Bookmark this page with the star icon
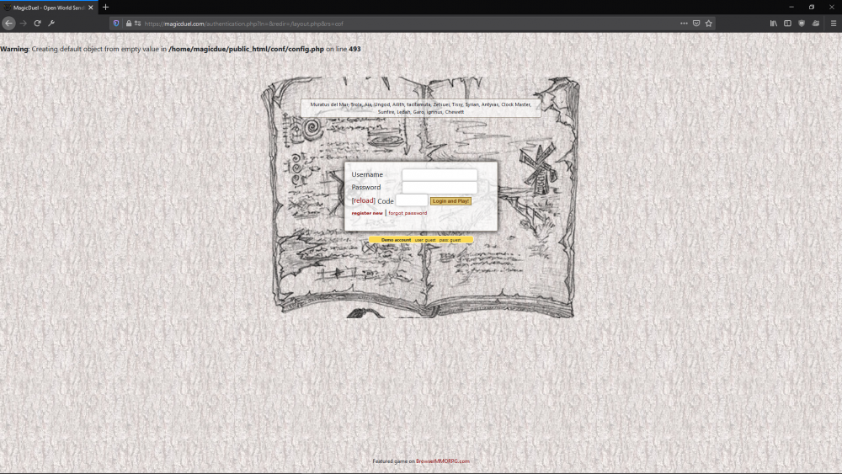The width and height of the screenshot is (842, 474). [x=709, y=24]
